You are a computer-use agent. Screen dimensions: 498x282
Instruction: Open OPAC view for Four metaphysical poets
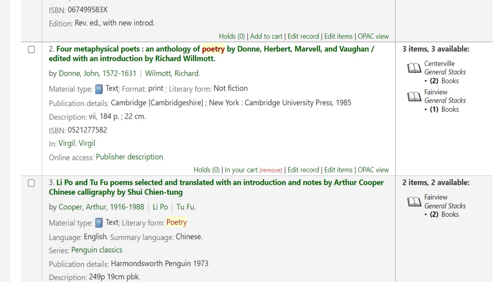(373, 170)
